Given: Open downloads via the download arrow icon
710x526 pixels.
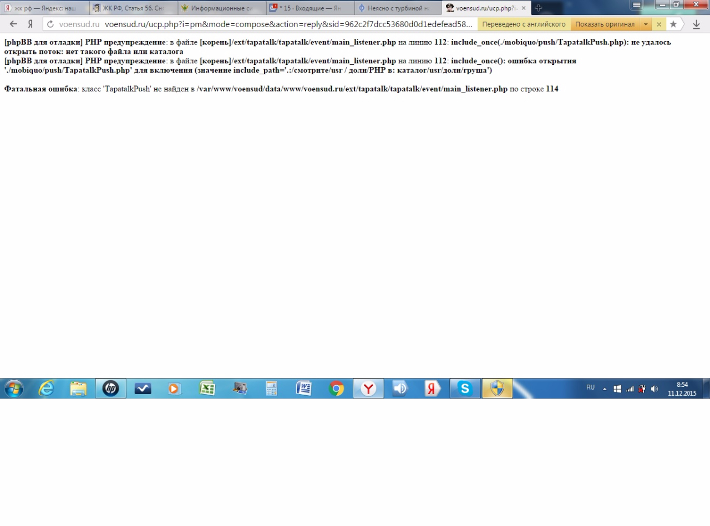Looking at the screenshot, I should 697,24.
